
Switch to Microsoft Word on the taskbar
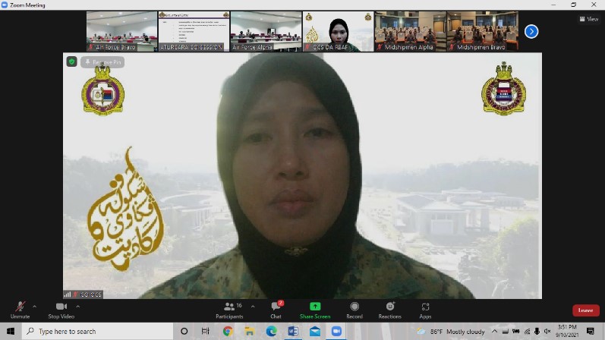point(293,331)
